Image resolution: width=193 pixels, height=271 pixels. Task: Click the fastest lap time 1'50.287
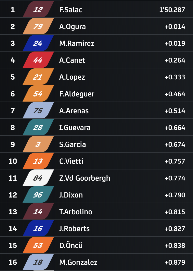coord(172,10)
